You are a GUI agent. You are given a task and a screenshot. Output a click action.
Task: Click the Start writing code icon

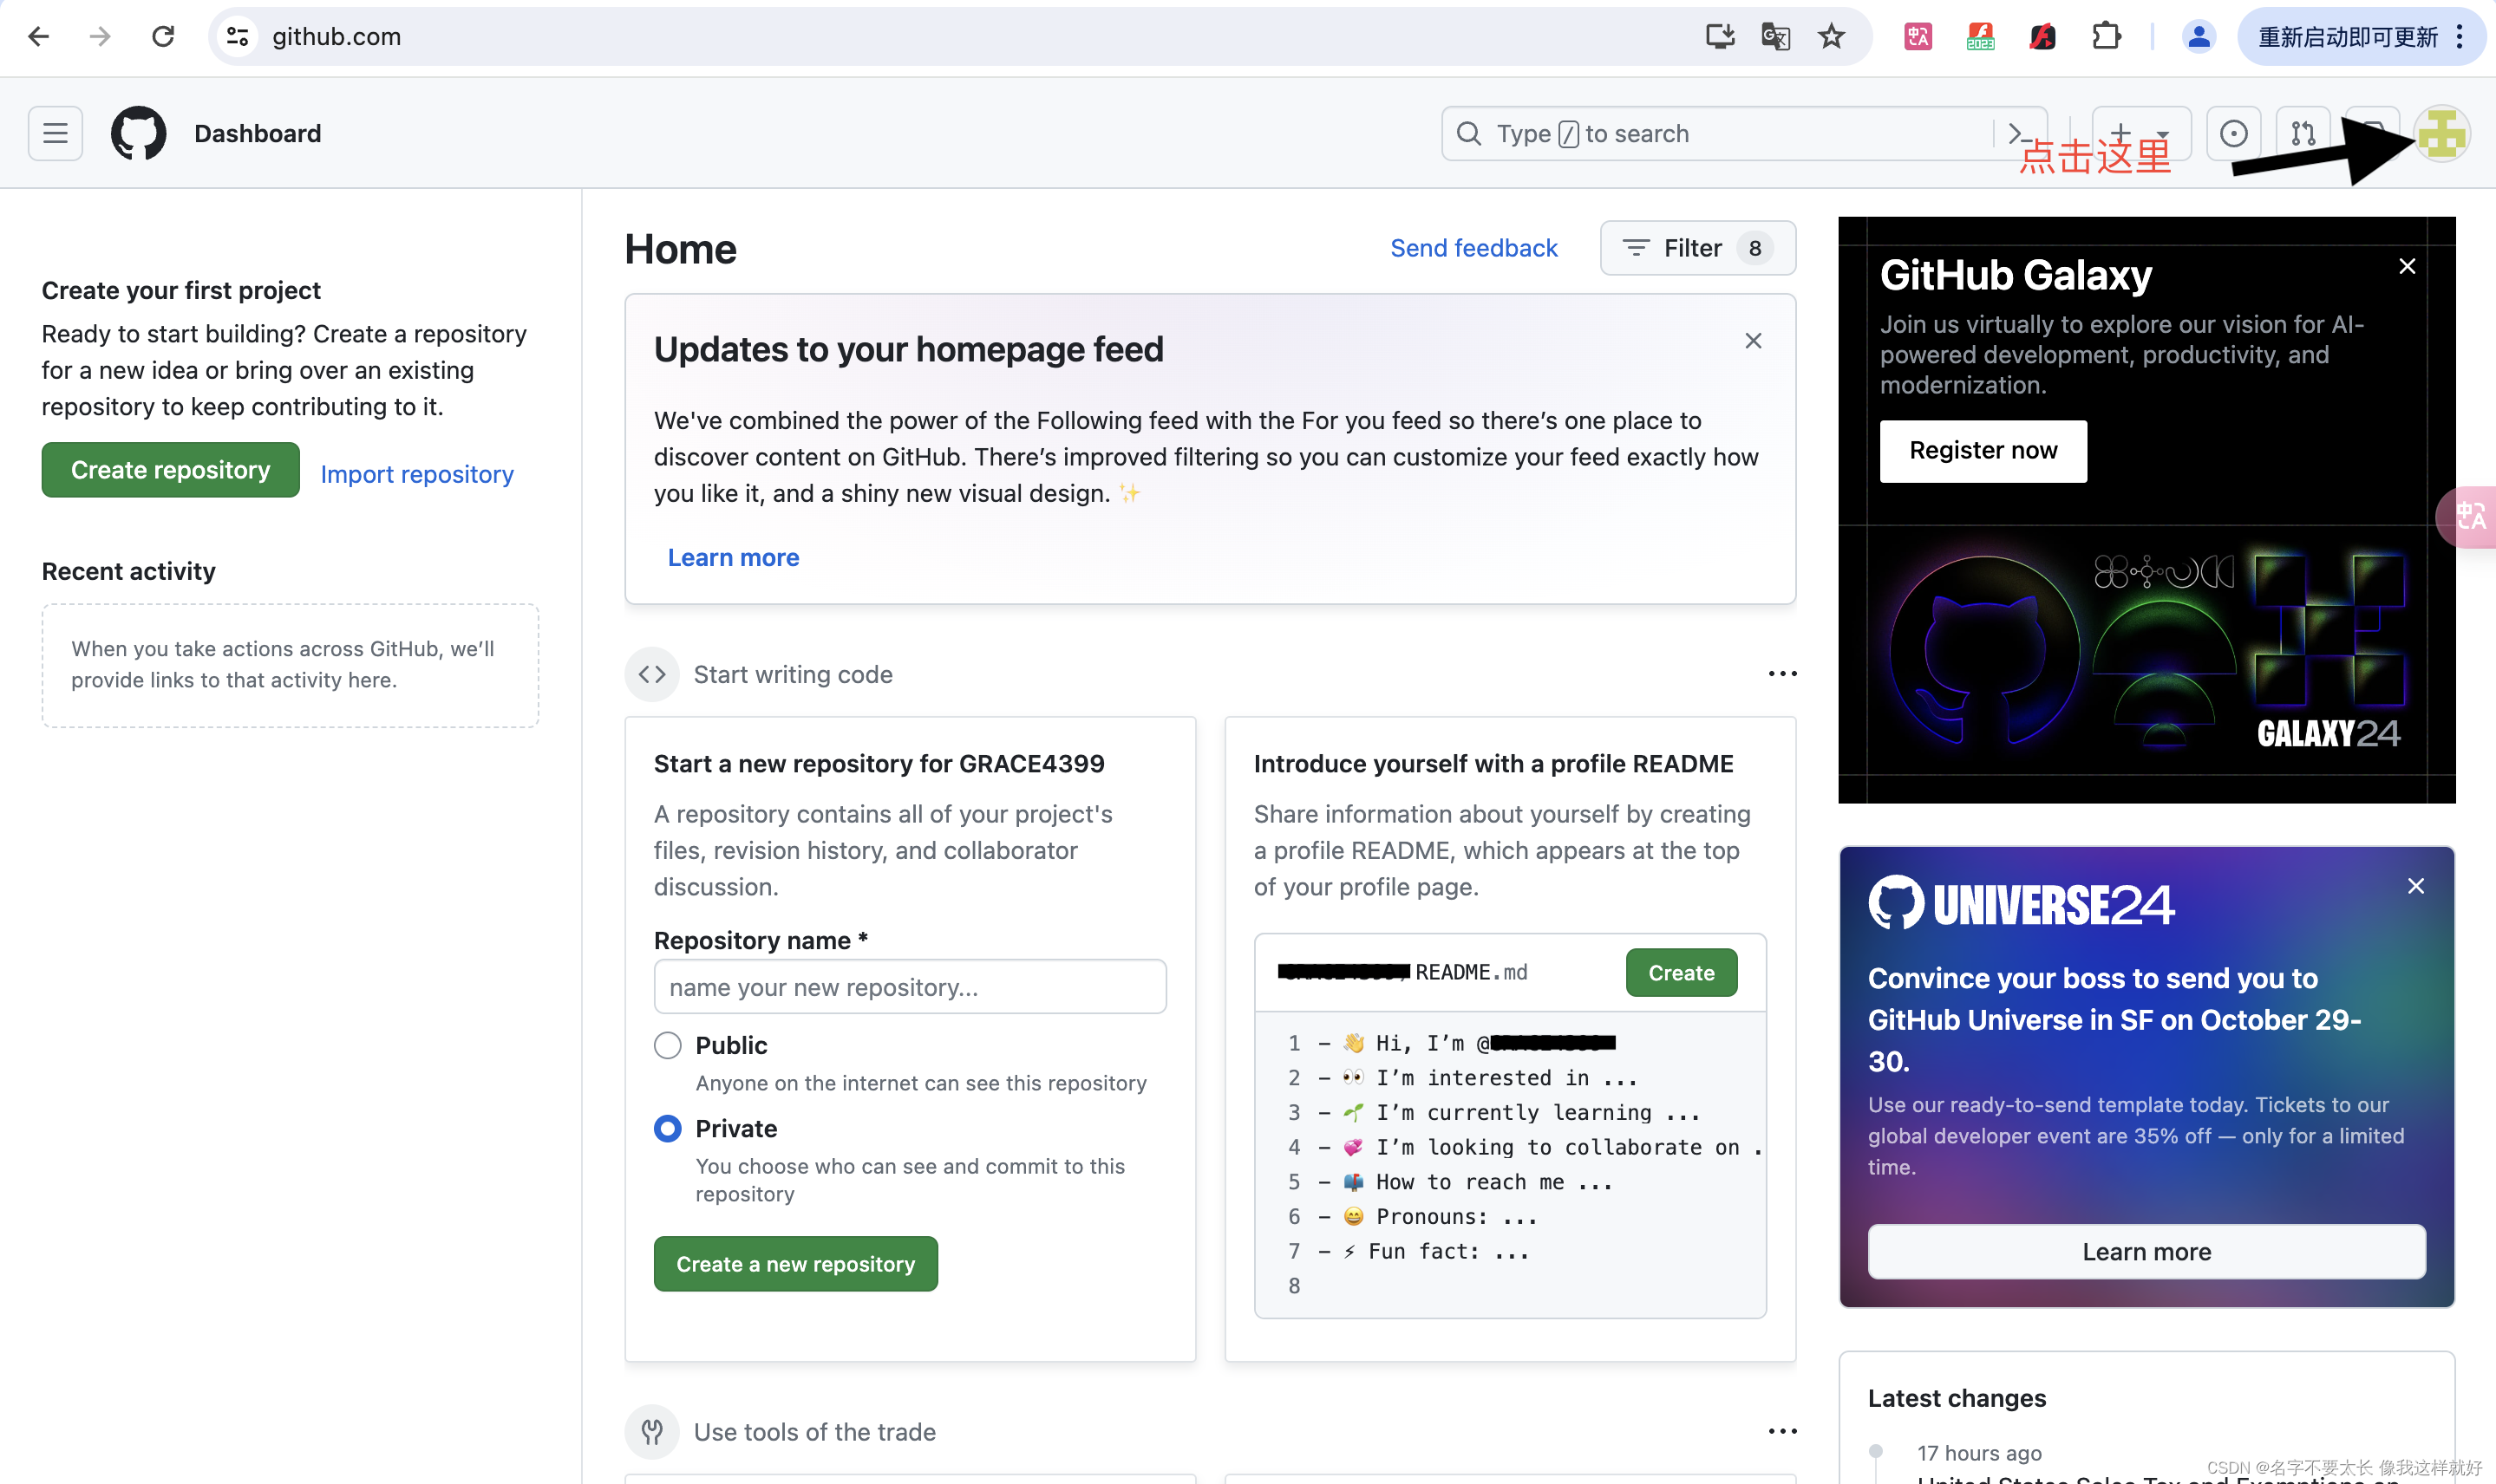[x=652, y=674]
